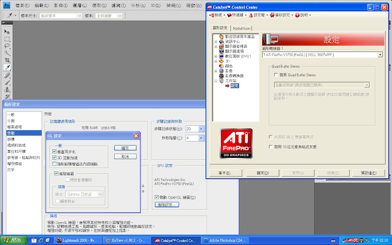
Task: Enable 強制縱橫增值法內插補點 checkbox
Action: coord(54,164)
